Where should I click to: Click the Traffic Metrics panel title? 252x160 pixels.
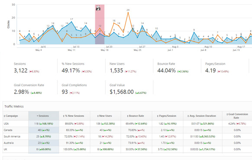coord(14,107)
